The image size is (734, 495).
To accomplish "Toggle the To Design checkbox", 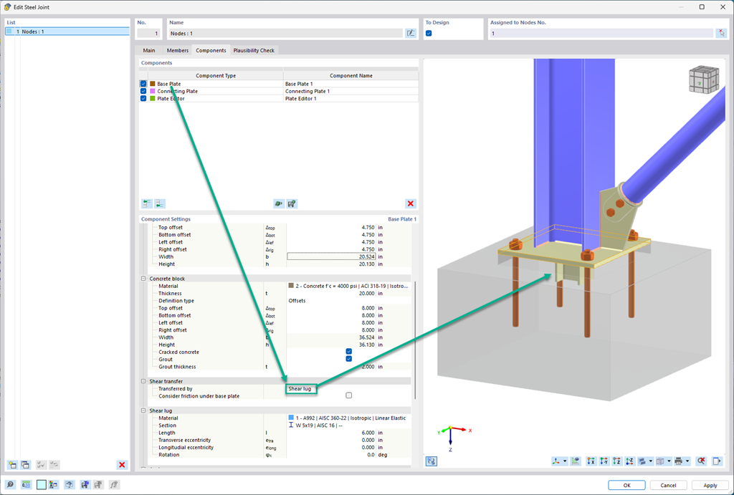I will point(429,33).
